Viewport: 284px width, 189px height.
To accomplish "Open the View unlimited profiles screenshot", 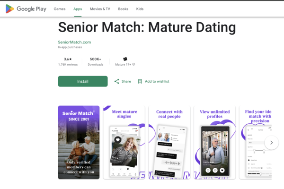I will click(x=214, y=142).
